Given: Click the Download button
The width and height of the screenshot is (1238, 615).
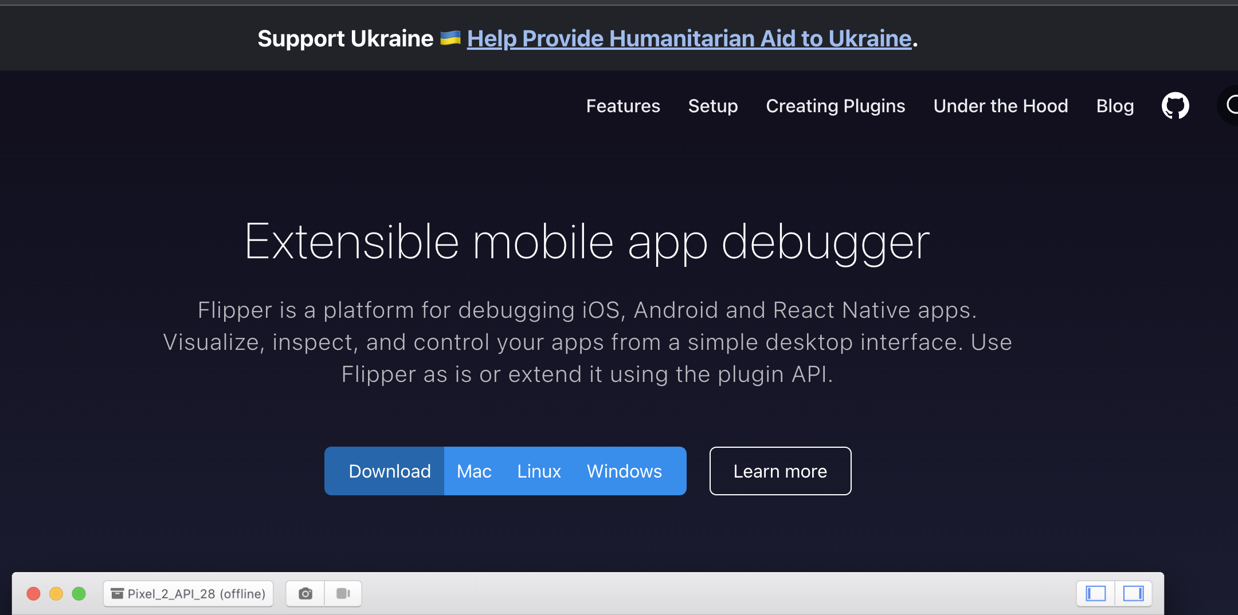Looking at the screenshot, I should (385, 471).
